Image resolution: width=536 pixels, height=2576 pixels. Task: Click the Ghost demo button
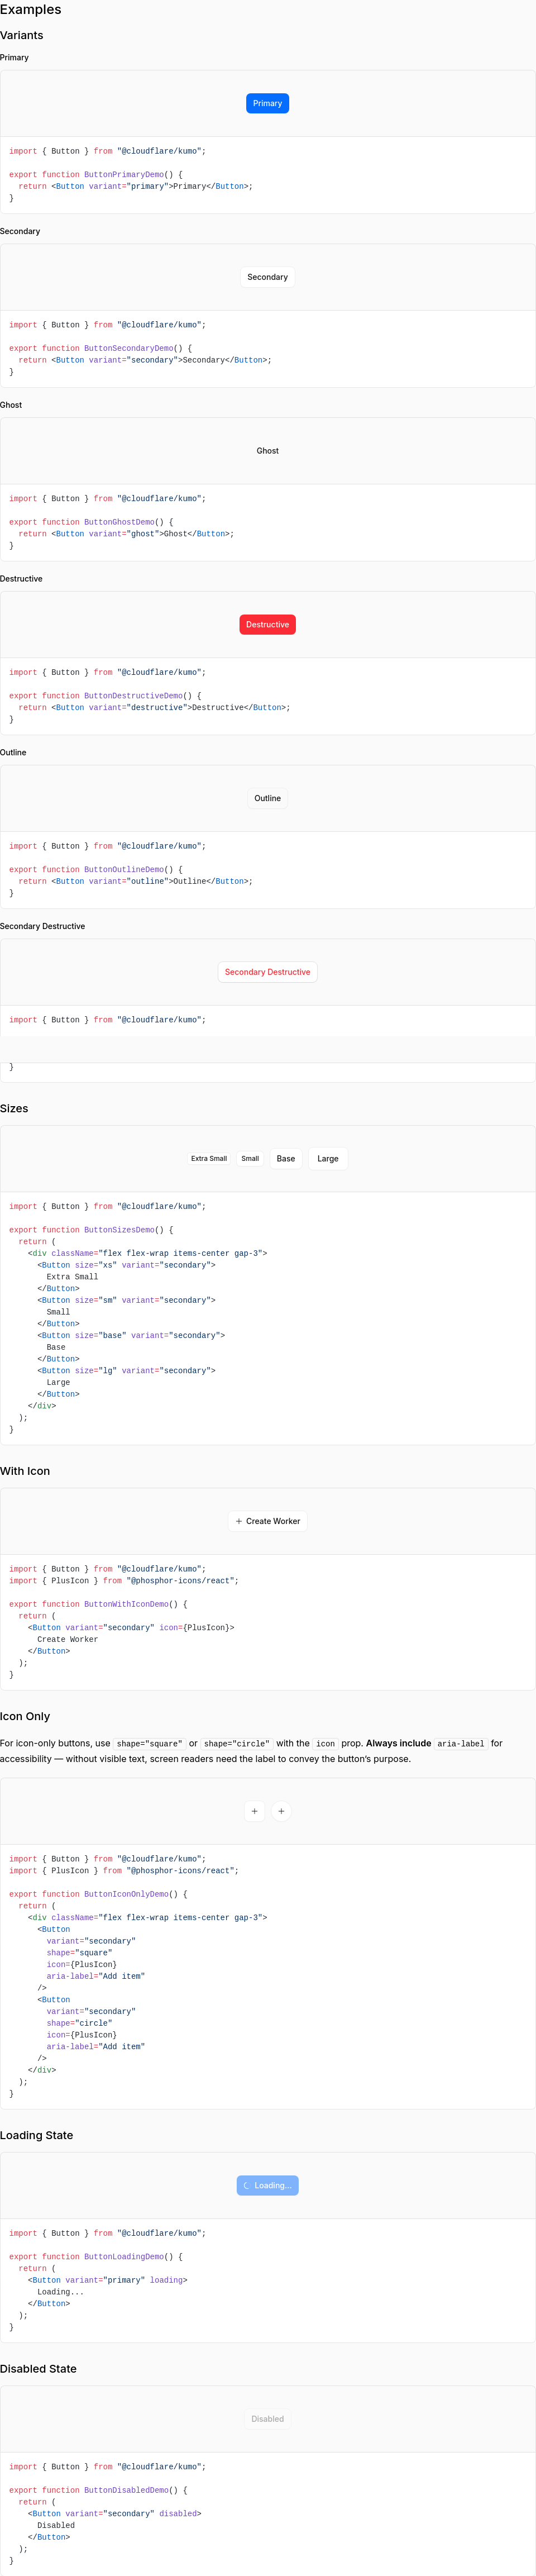tap(267, 451)
